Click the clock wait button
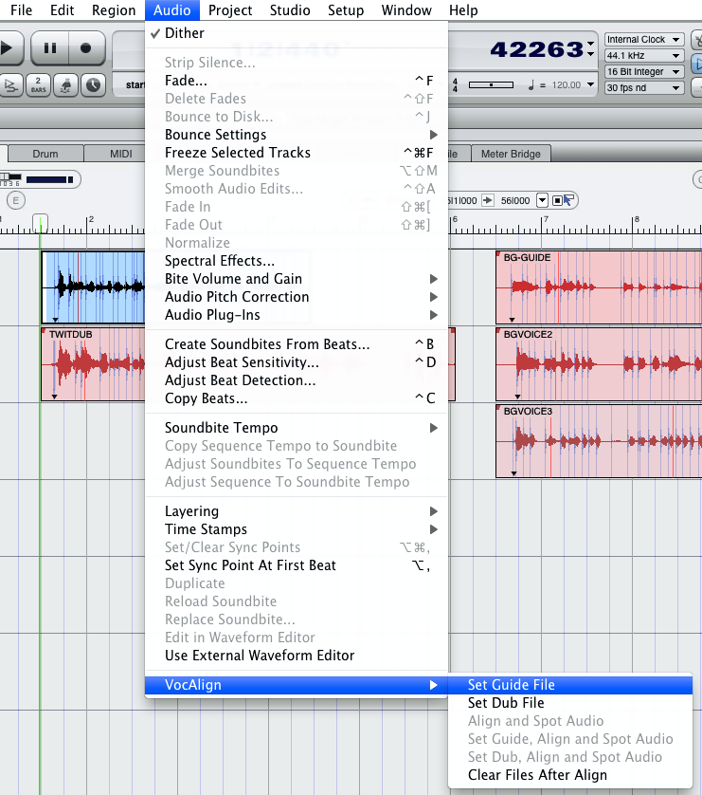This screenshot has width=702, height=795. [x=93, y=84]
